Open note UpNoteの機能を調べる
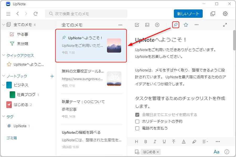Screen dimensions: 236x157 coord(92,140)
